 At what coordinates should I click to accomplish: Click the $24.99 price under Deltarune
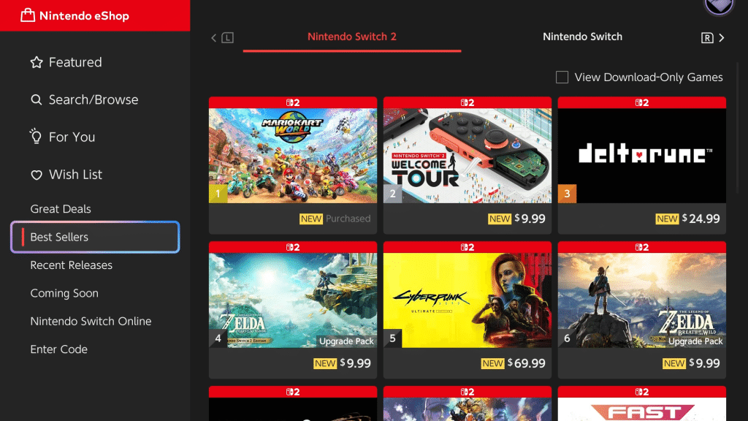701,219
